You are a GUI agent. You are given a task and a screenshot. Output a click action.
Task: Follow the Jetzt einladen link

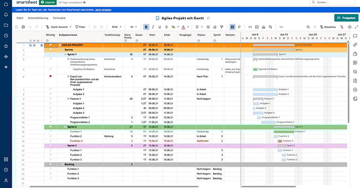tap(103, 10)
